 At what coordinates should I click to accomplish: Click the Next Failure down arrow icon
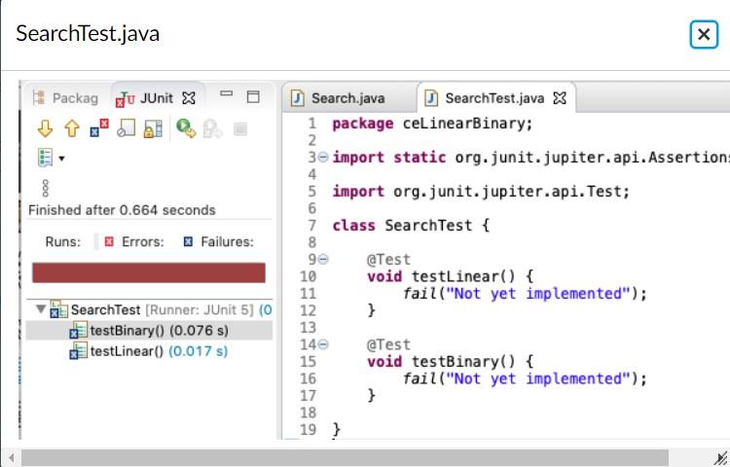(x=45, y=128)
